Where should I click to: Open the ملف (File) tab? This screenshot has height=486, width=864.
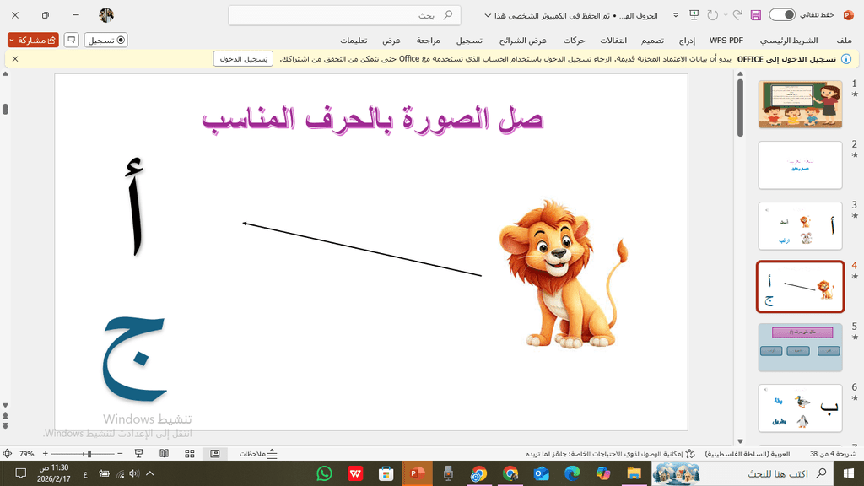(x=844, y=40)
